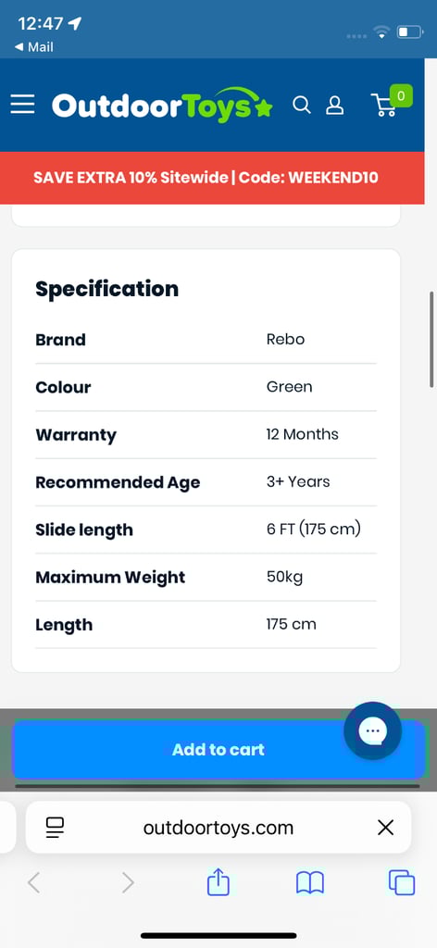Select the Slide length specification row
This screenshot has height=948, width=437.
(x=206, y=530)
